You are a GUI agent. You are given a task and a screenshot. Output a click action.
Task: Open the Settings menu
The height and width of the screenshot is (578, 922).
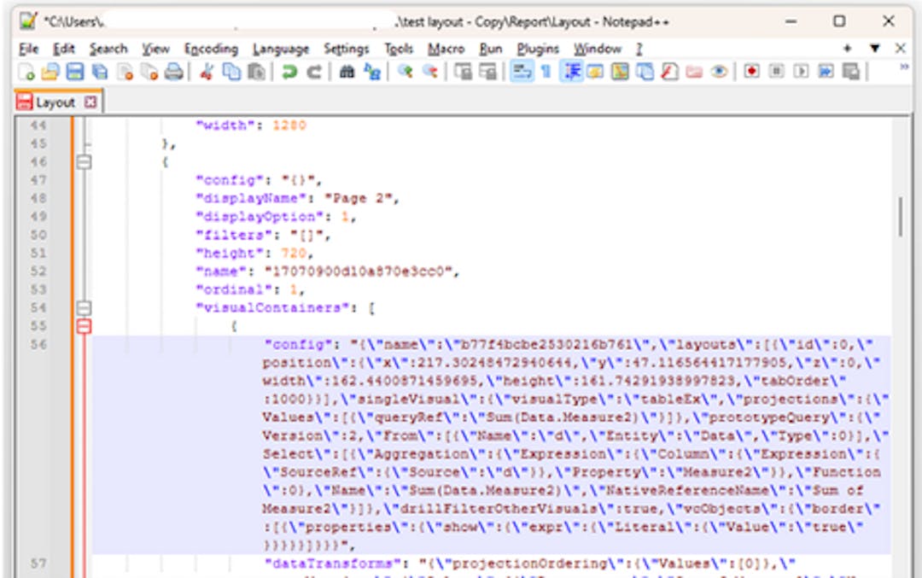(x=347, y=49)
